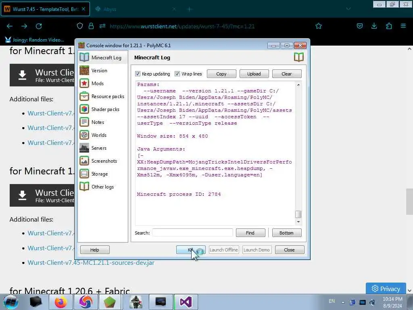This screenshot has width=413, height=310.
Task: Click the Upload log button
Action: (254, 74)
